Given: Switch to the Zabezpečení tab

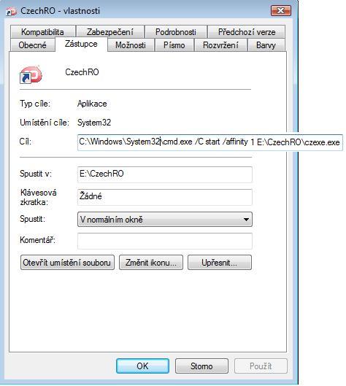Looking at the screenshot, I should click(110, 32).
